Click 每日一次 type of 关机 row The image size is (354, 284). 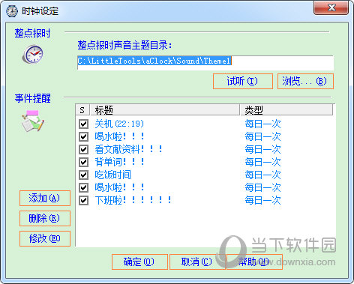pos(262,124)
